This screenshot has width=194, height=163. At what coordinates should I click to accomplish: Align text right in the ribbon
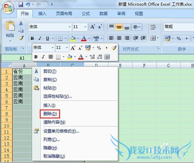point(127,38)
